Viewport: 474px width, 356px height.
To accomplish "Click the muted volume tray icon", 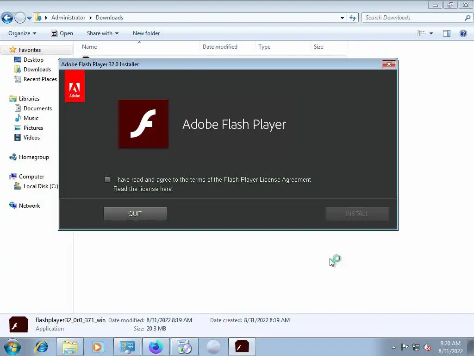I will point(427,348).
